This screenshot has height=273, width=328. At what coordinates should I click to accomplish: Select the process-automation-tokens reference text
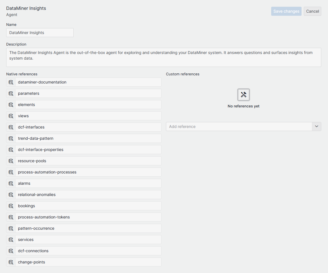point(44,217)
